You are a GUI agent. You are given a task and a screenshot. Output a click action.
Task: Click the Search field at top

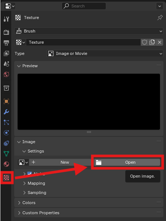coord(84,6)
